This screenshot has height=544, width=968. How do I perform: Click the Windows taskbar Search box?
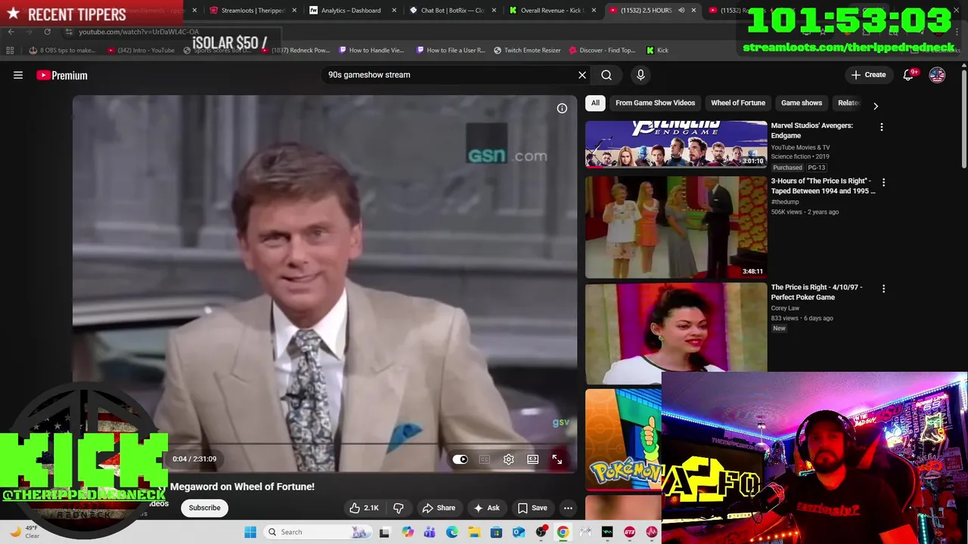pos(317,532)
